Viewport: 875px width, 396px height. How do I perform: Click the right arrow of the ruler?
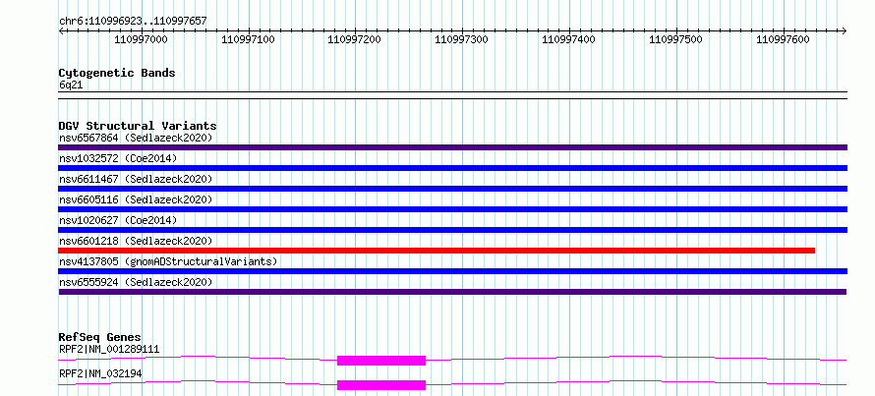(x=844, y=30)
